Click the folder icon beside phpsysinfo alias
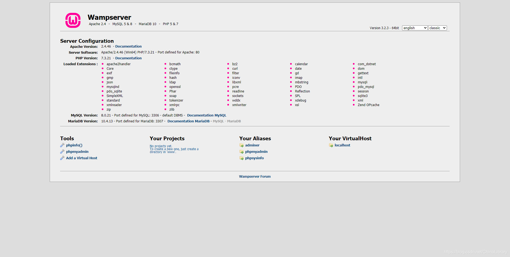 point(242,158)
